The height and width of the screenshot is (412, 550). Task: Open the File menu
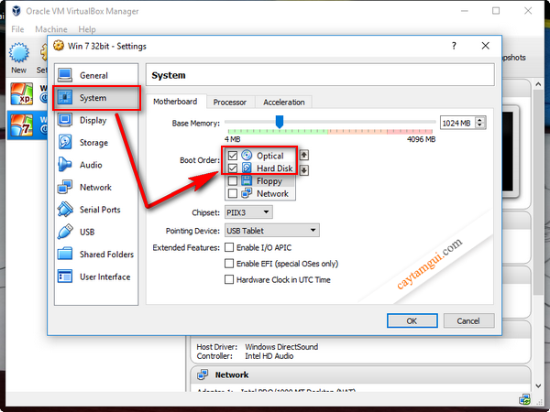(x=17, y=29)
